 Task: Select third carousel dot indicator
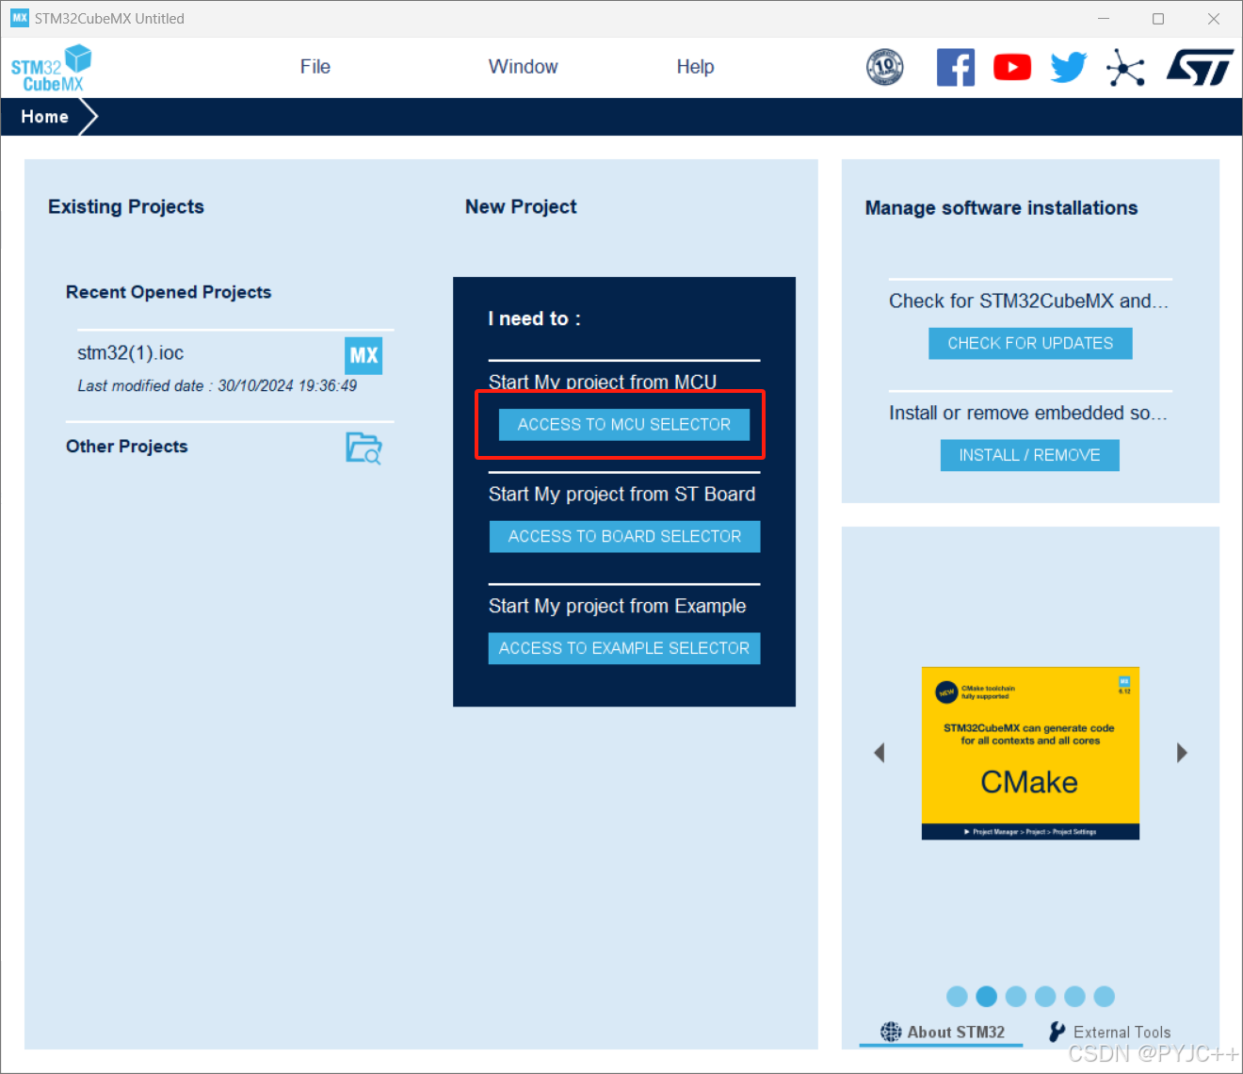1016,997
